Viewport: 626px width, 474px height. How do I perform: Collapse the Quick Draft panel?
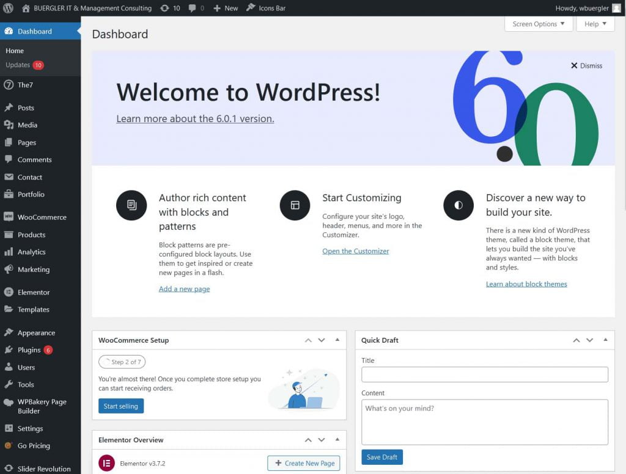[x=606, y=340]
